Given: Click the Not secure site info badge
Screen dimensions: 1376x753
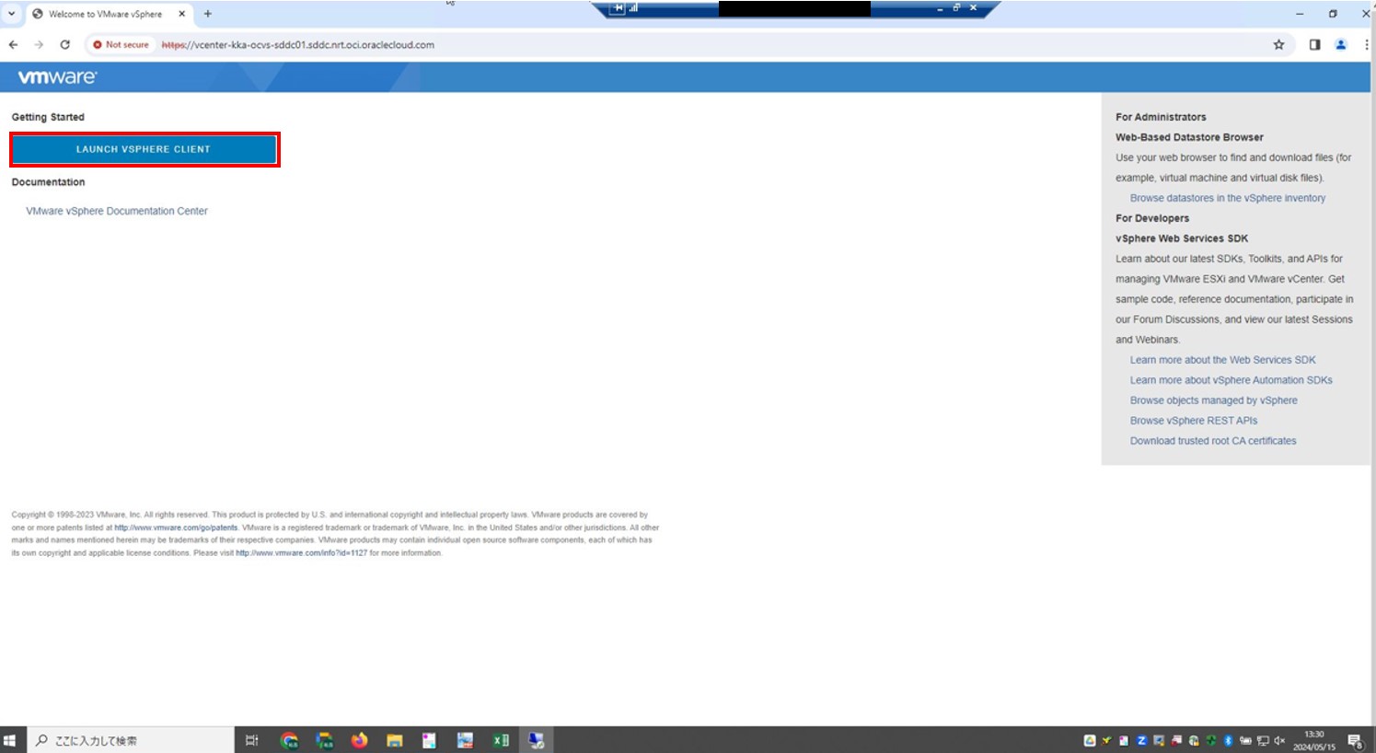Looking at the screenshot, I should 121,44.
